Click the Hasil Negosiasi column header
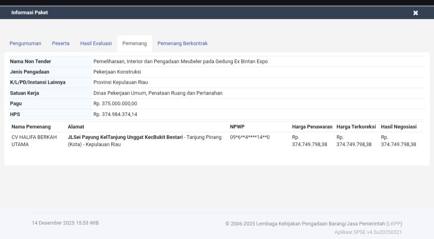This screenshot has height=239, width=434. 399,127
